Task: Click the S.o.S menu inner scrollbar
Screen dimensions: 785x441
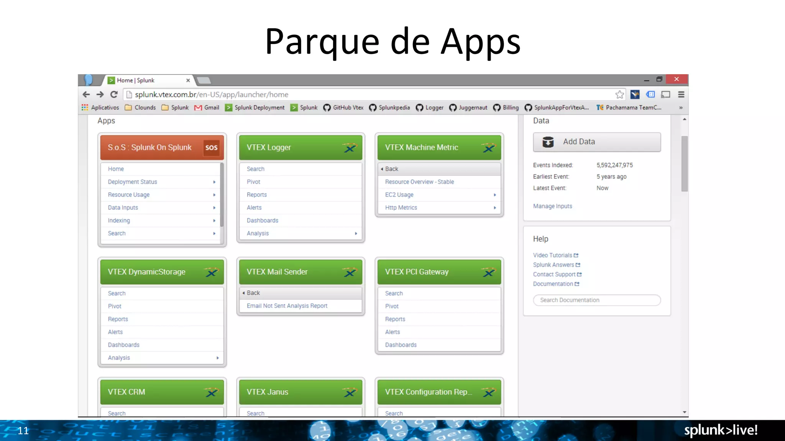Action: [x=222, y=195]
